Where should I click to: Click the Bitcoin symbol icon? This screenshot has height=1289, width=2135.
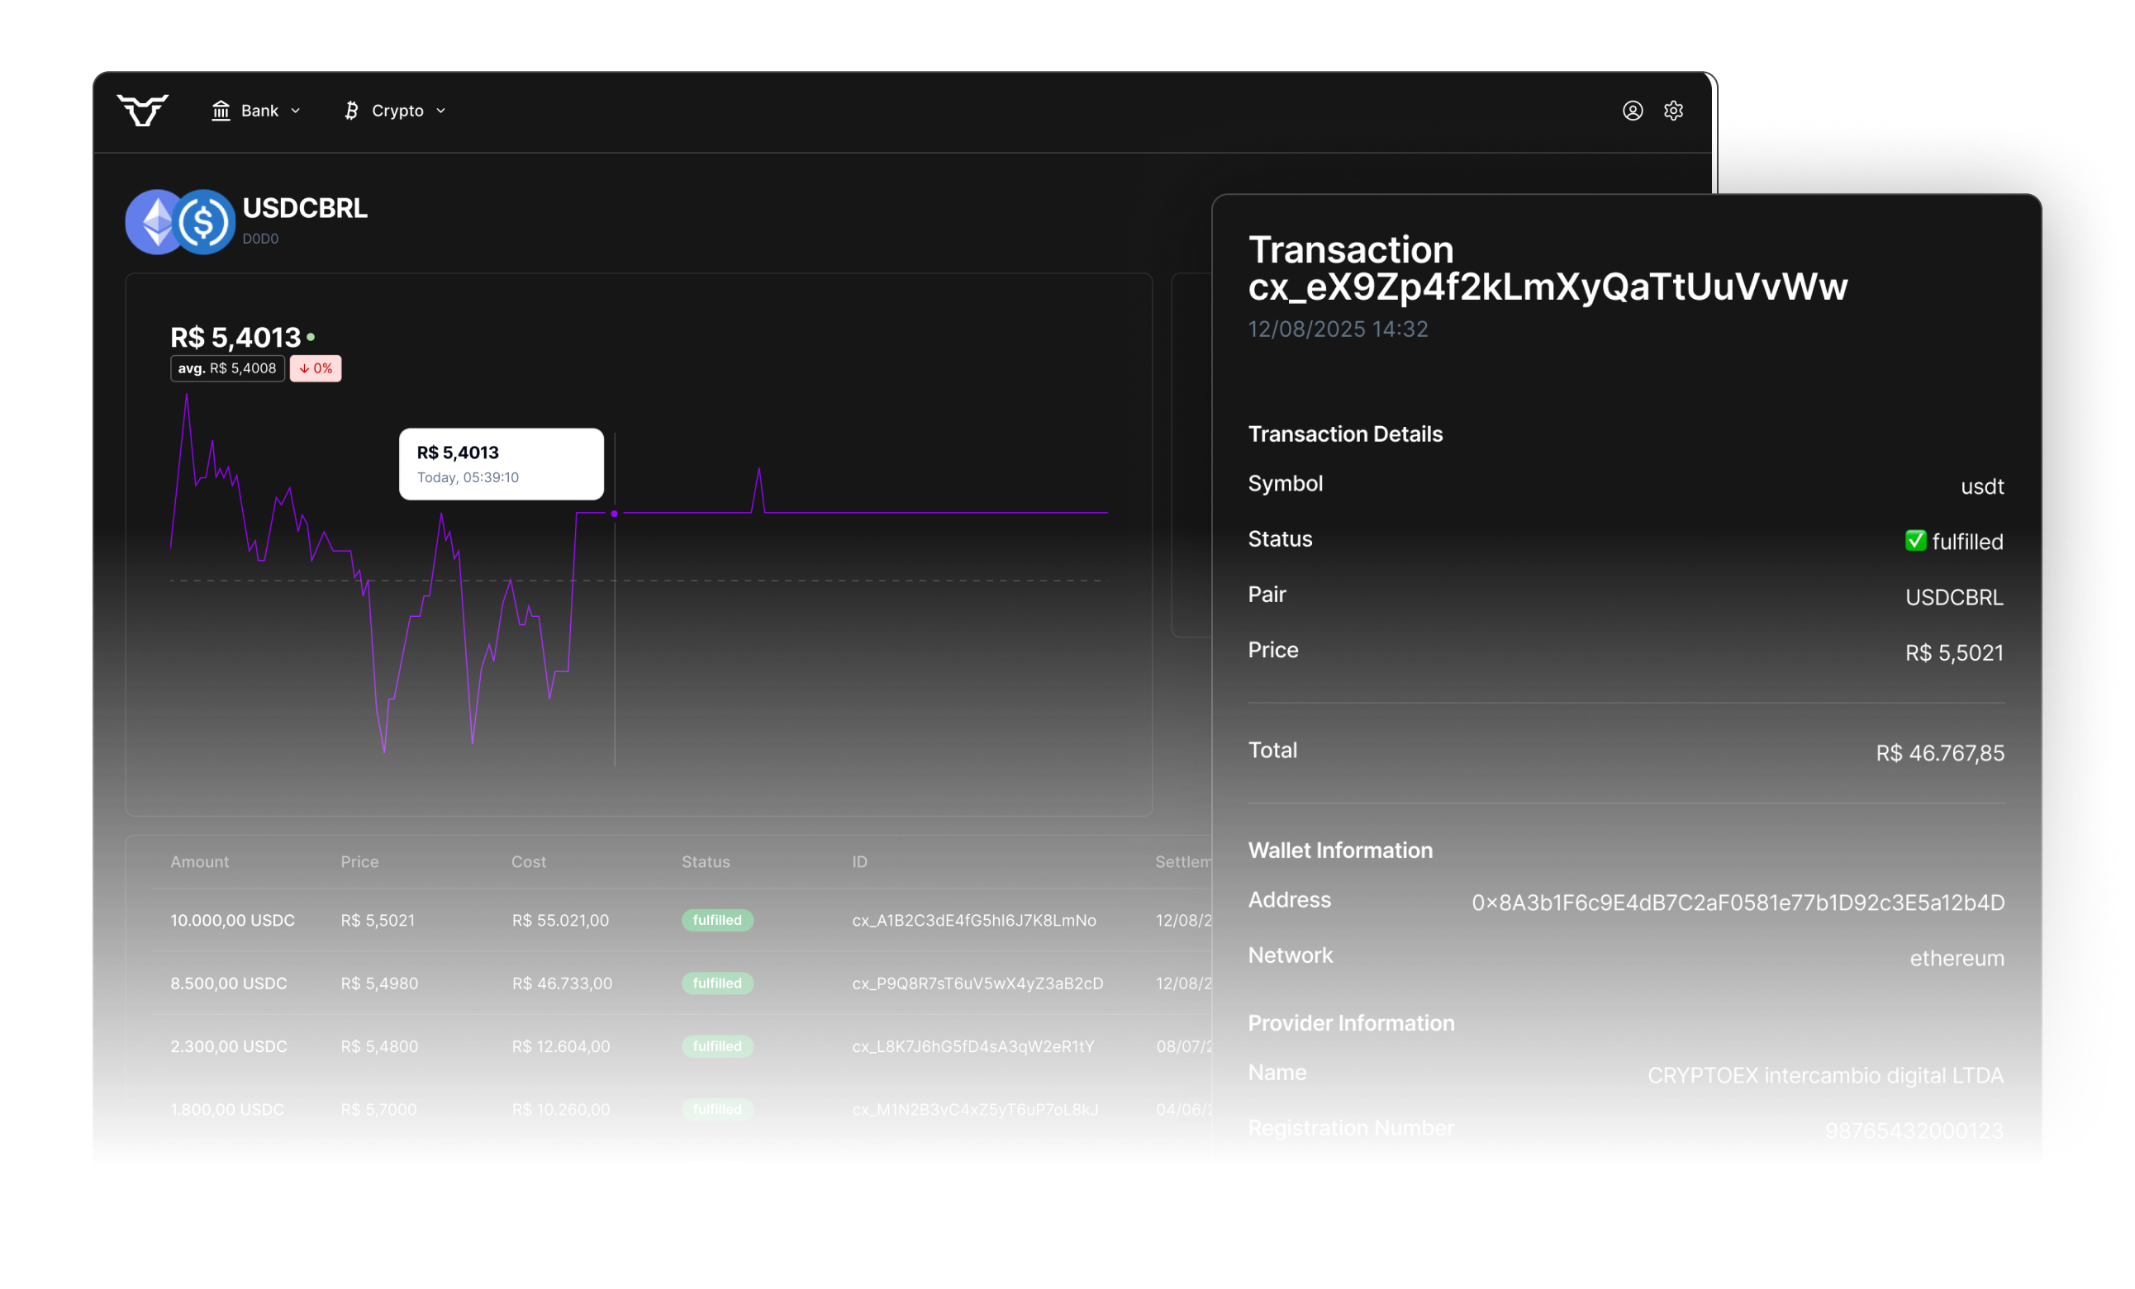351,111
